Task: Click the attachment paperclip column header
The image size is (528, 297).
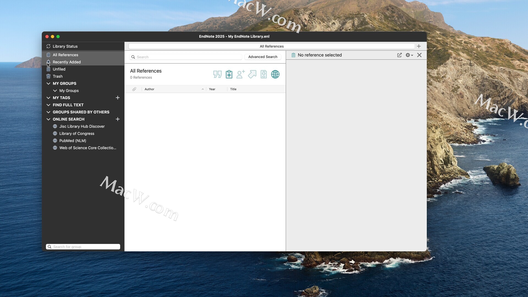Action: (134, 89)
